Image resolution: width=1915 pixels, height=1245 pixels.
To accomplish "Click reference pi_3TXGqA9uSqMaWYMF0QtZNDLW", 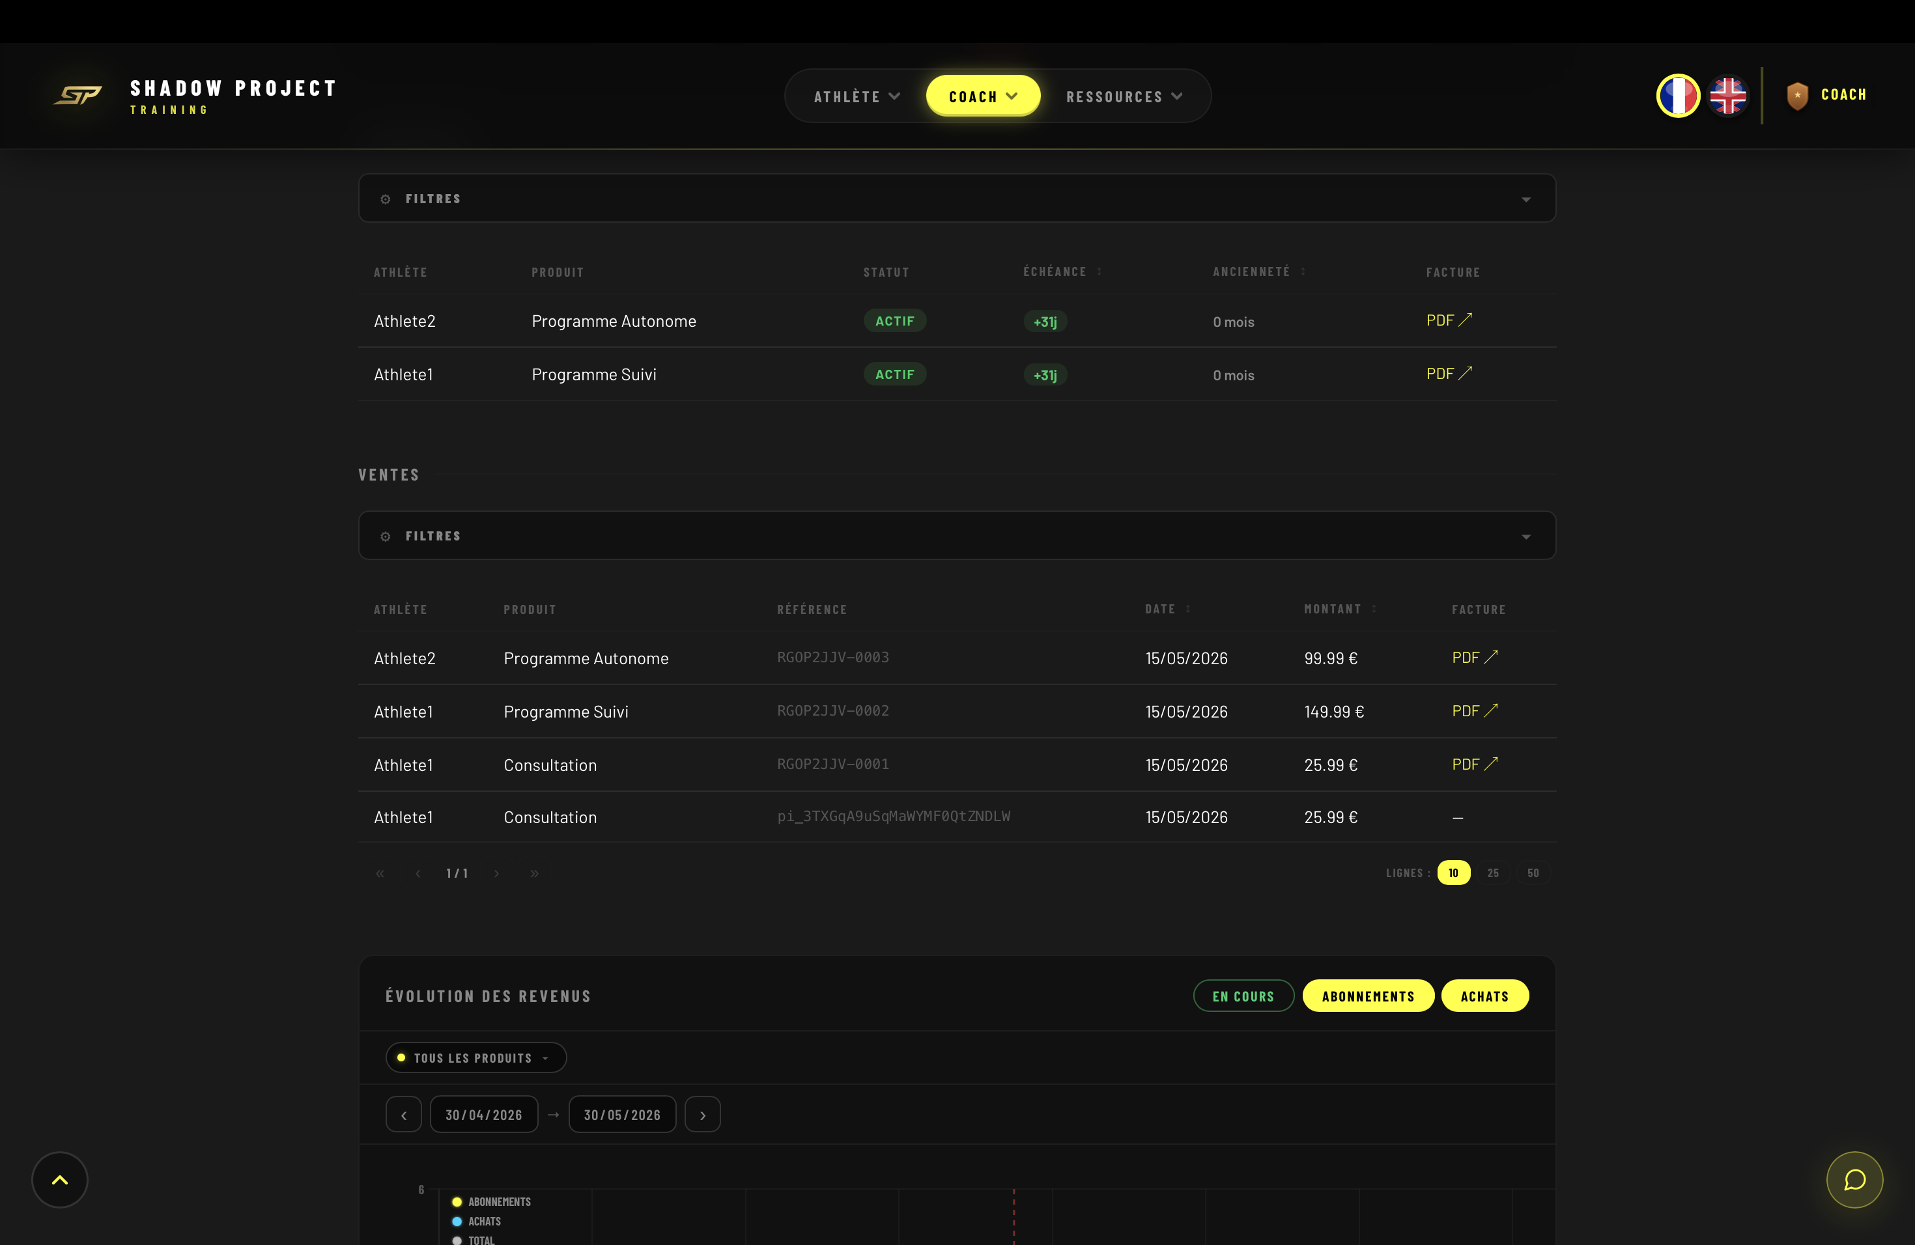I will coord(893,817).
